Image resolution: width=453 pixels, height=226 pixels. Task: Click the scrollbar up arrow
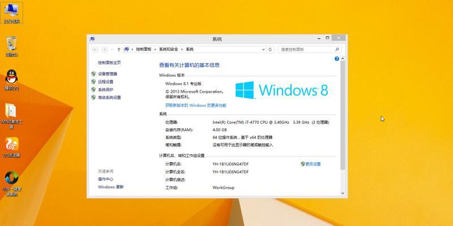343,59
